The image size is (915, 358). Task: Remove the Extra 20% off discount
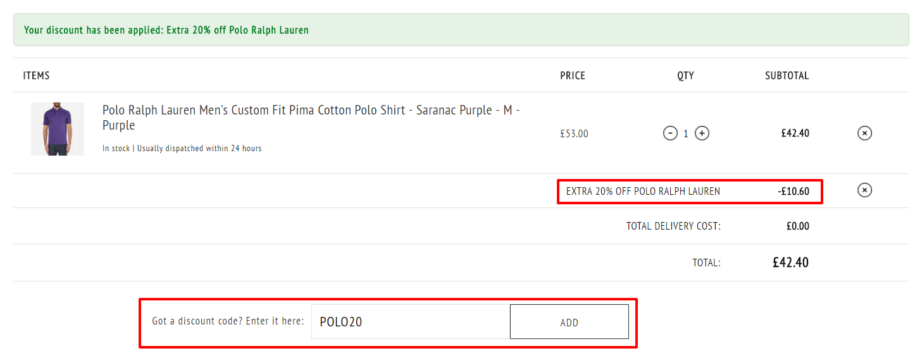tap(864, 190)
